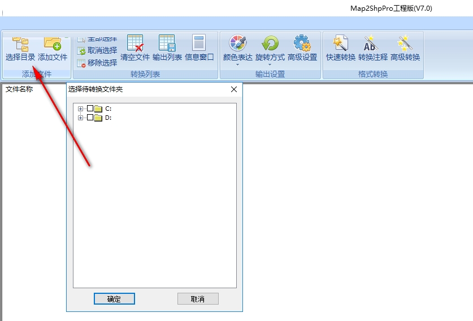This screenshot has width=473, height=321.
Task: Expand the D: drive tree node
Action: click(x=80, y=118)
